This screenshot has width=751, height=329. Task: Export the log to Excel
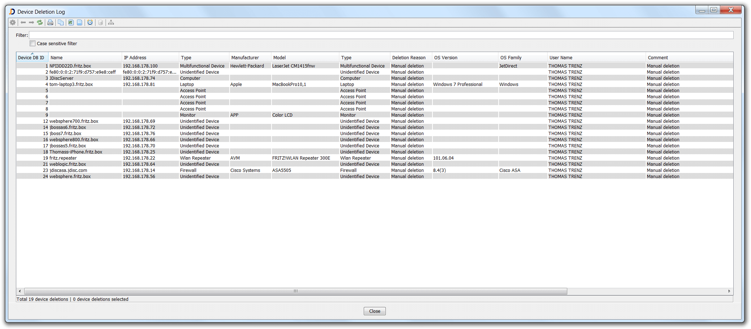[71, 22]
